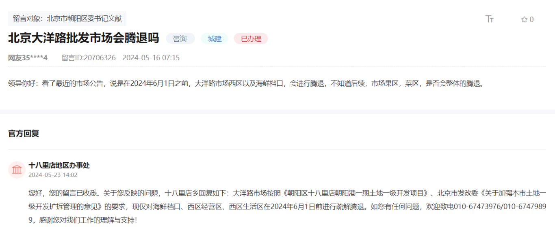Viewport: 555px width, 238px height.
Task: Favorite this message with the star icon
Action: click(x=524, y=19)
